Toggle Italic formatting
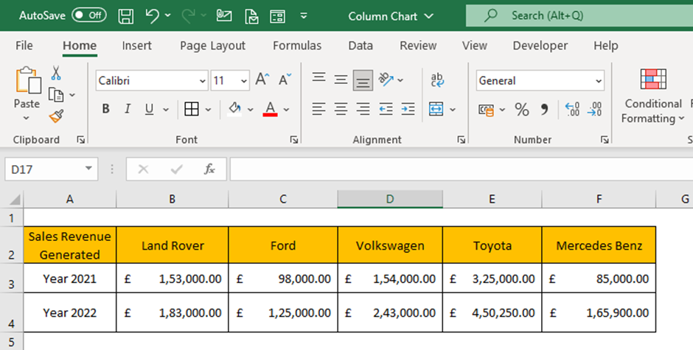693x350 pixels. pos(128,109)
